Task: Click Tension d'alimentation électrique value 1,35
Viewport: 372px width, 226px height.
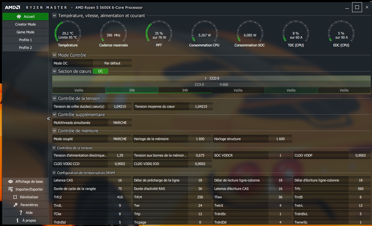Action: (x=120, y=155)
